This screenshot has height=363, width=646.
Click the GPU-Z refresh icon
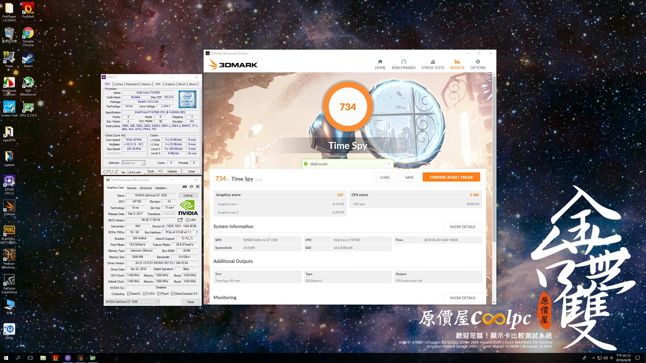click(x=191, y=187)
